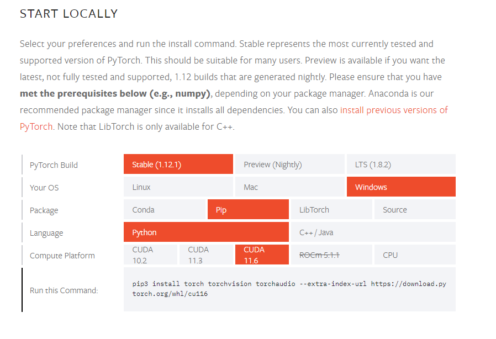496x339 pixels.
Task: Select the Stable (1.12.1) build option
Action: click(178, 164)
